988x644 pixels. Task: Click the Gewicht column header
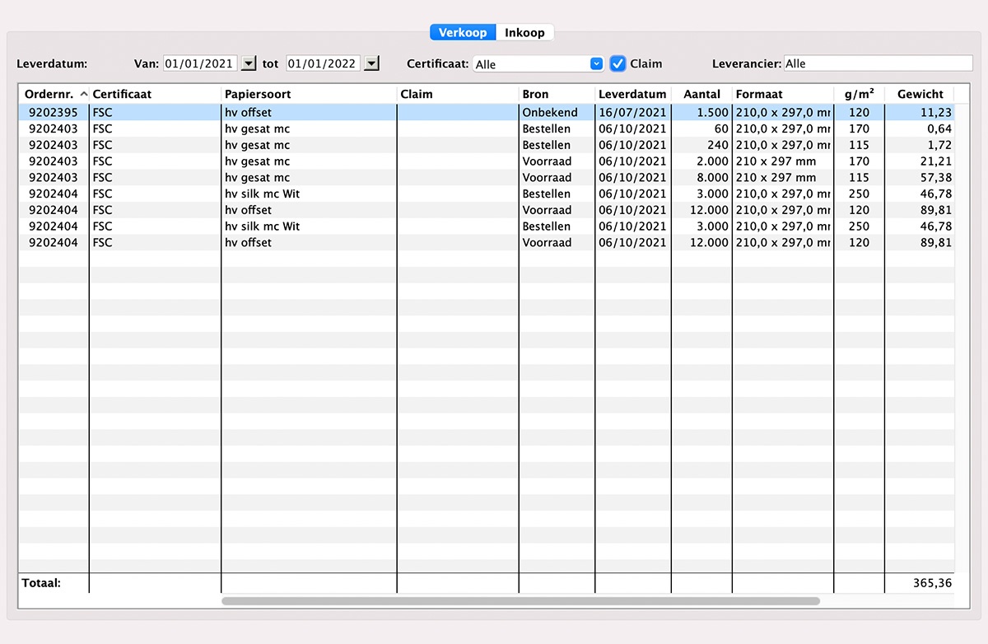pyautogui.click(x=920, y=94)
